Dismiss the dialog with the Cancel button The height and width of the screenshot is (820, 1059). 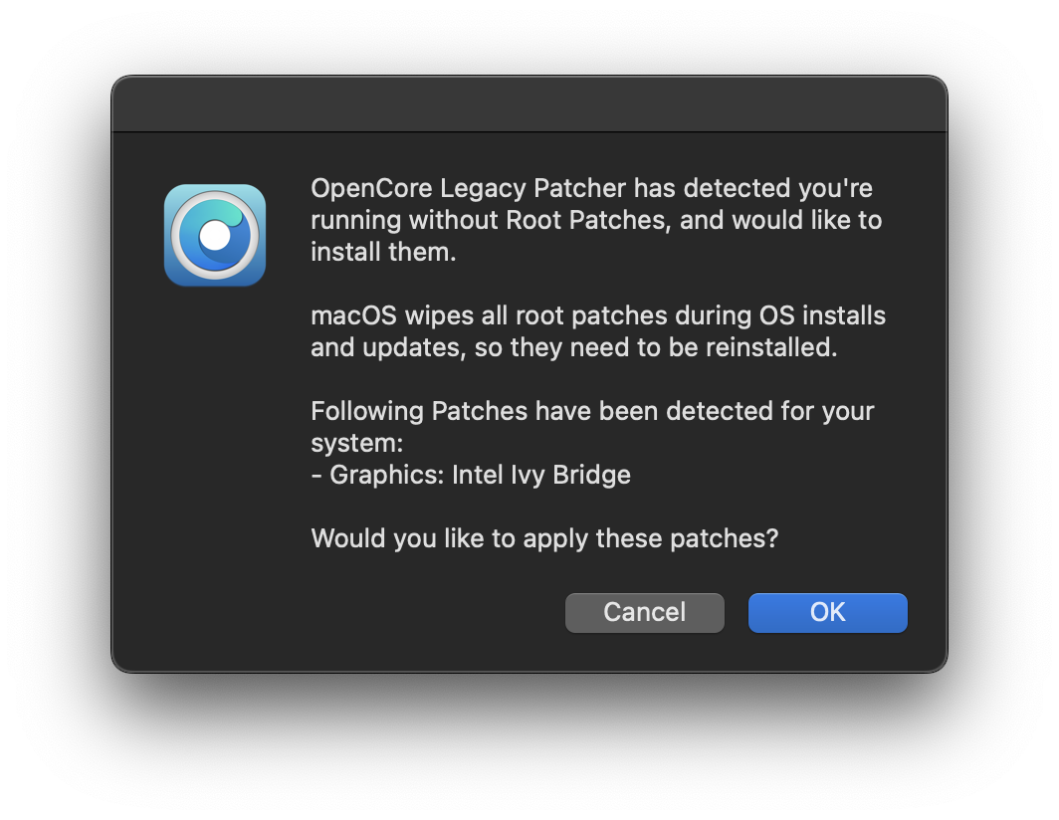pyautogui.click(x=644, y=612)
